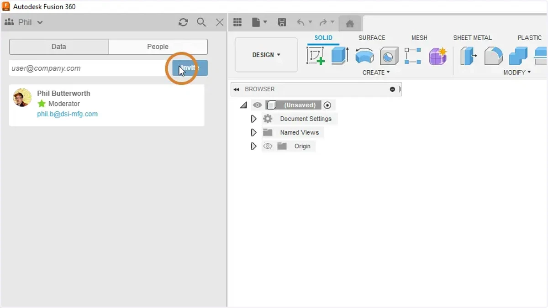Viewport: 548px width, 308px height.
Task: Click the Redo arrow
Action: pos(323,22)
